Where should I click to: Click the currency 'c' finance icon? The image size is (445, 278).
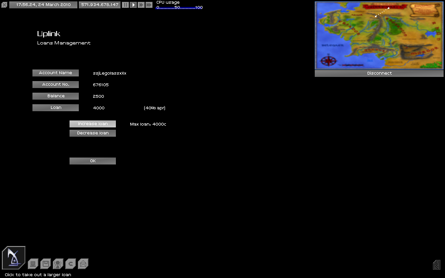70,264
